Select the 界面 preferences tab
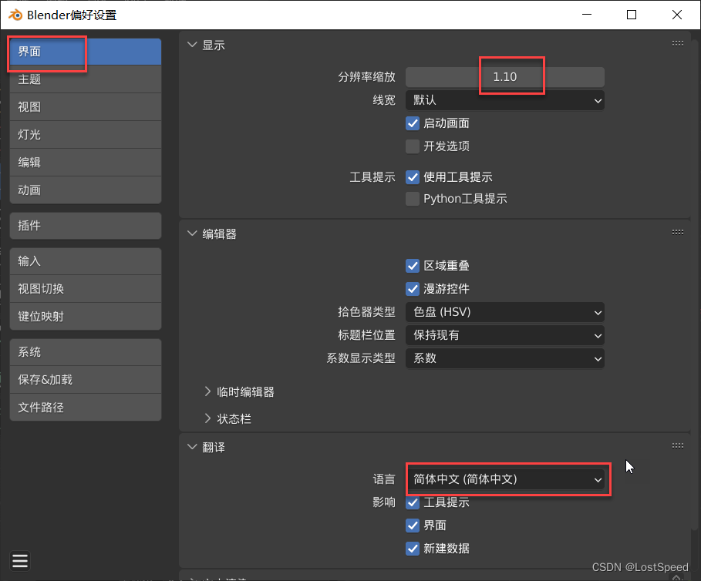The image size is (701, 581). pyautogui.click(x=86, y=52)
